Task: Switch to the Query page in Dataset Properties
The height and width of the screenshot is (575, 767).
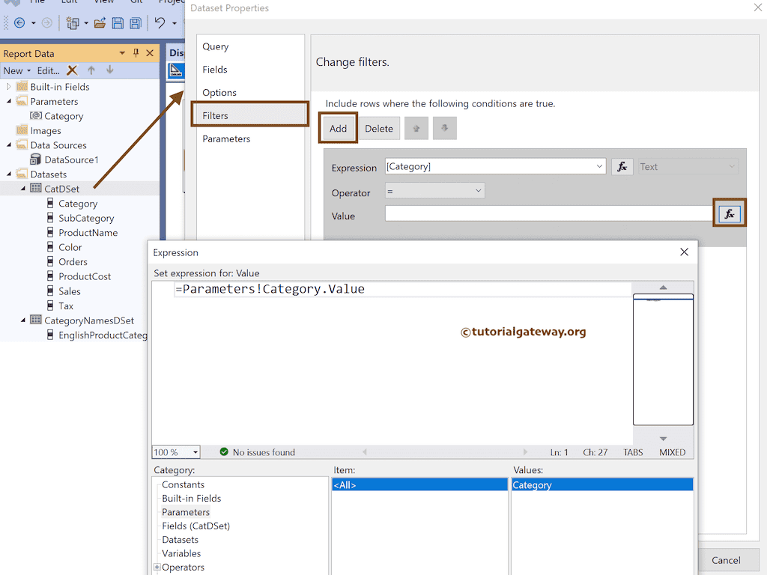Action: coord(214,46)
